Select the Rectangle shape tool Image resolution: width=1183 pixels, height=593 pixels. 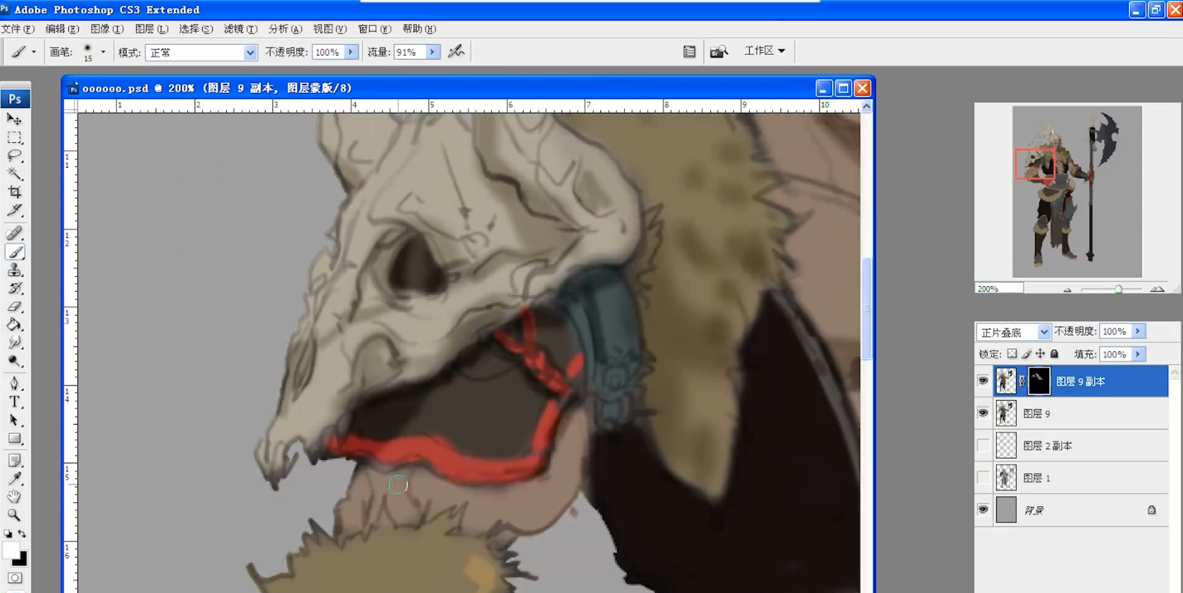coord(14,439)
